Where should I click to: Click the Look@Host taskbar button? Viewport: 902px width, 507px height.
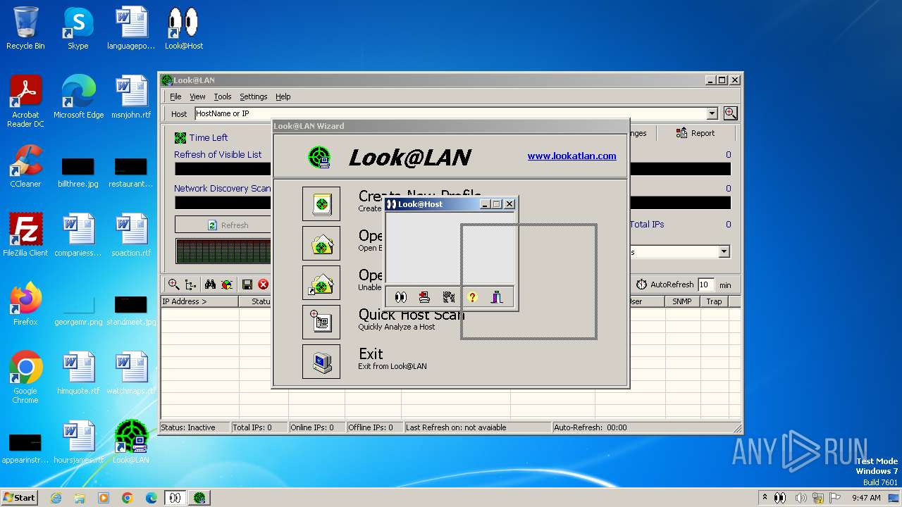(175, 498)
